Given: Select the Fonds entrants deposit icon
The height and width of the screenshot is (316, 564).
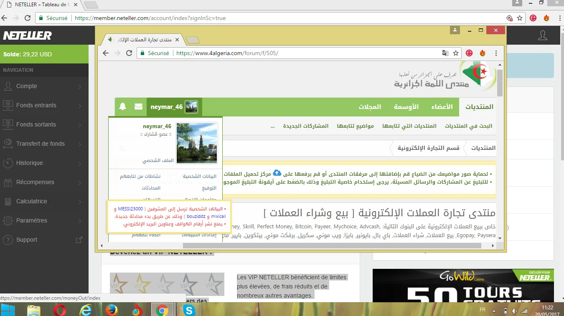Looking at the screenshot, I should (8, 105).
